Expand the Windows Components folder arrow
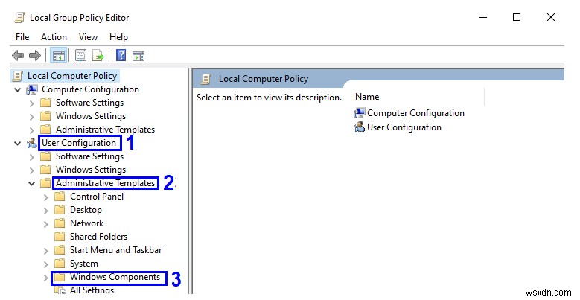580x300 pixels. pos(46,278)
